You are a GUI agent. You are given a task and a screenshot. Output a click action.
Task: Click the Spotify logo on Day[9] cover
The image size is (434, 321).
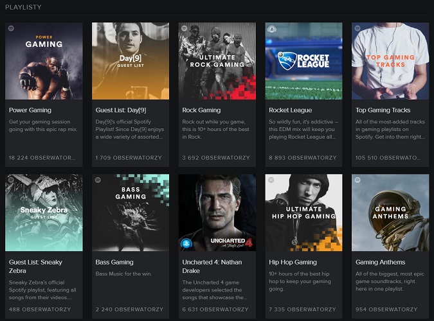tap(98, 28)
